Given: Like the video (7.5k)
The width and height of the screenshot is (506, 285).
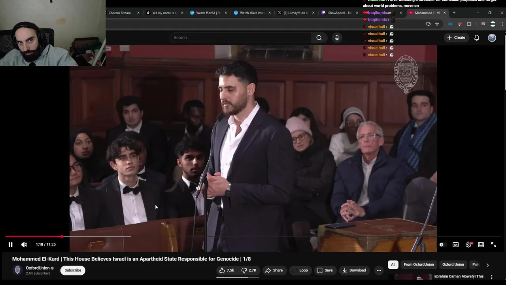Looking at the screenshot, I should [227, 270].
